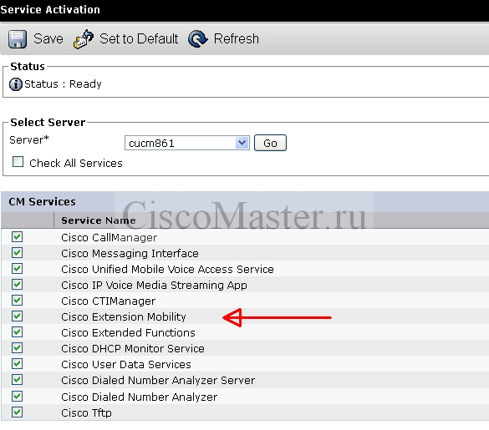Click the Set to Default icon
489x430 pixels.
pos(84,39)
